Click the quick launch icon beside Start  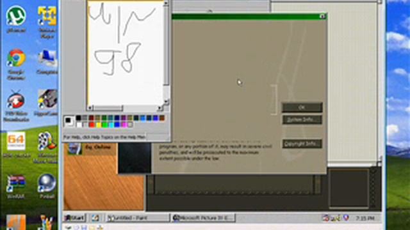(x=95, y=218)
